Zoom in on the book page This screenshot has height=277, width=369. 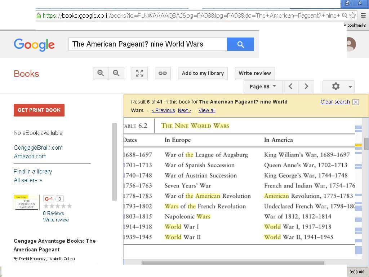101,73
